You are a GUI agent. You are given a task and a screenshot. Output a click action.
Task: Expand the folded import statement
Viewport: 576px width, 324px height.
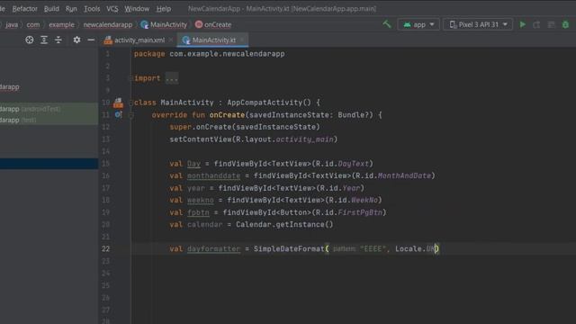coord(172,78)
